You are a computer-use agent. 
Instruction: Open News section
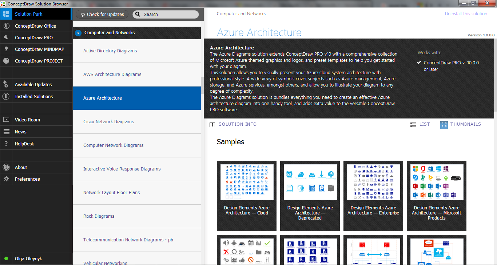pyautogui.click(x=36, y=132)
